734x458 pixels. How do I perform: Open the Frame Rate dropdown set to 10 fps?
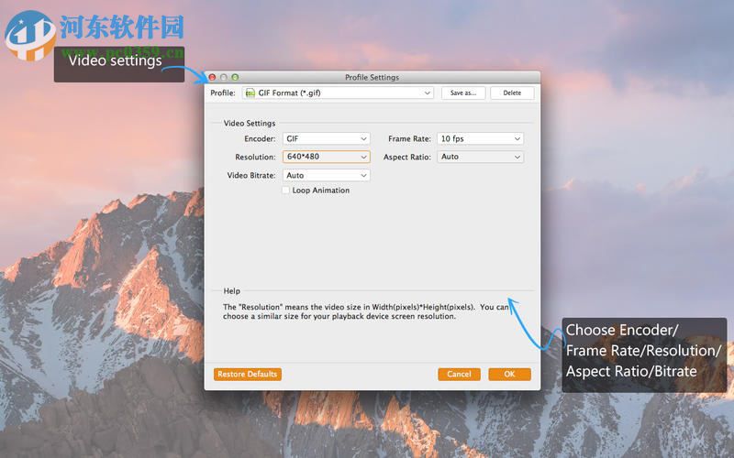(x=480, y=138)
